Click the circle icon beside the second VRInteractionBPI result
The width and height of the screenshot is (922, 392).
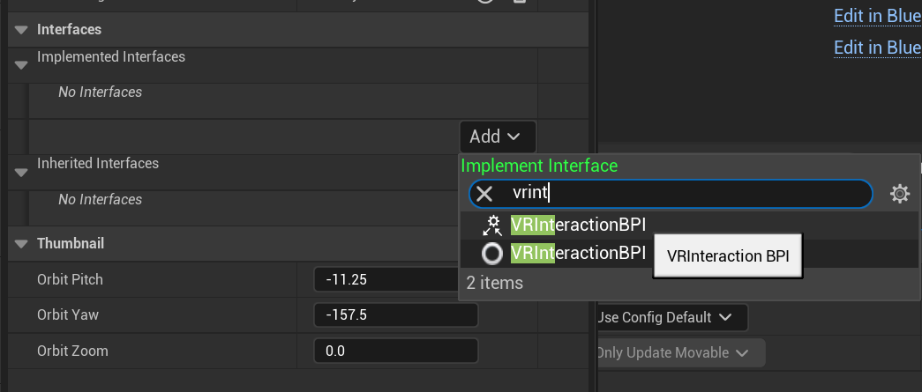(492, 254)
